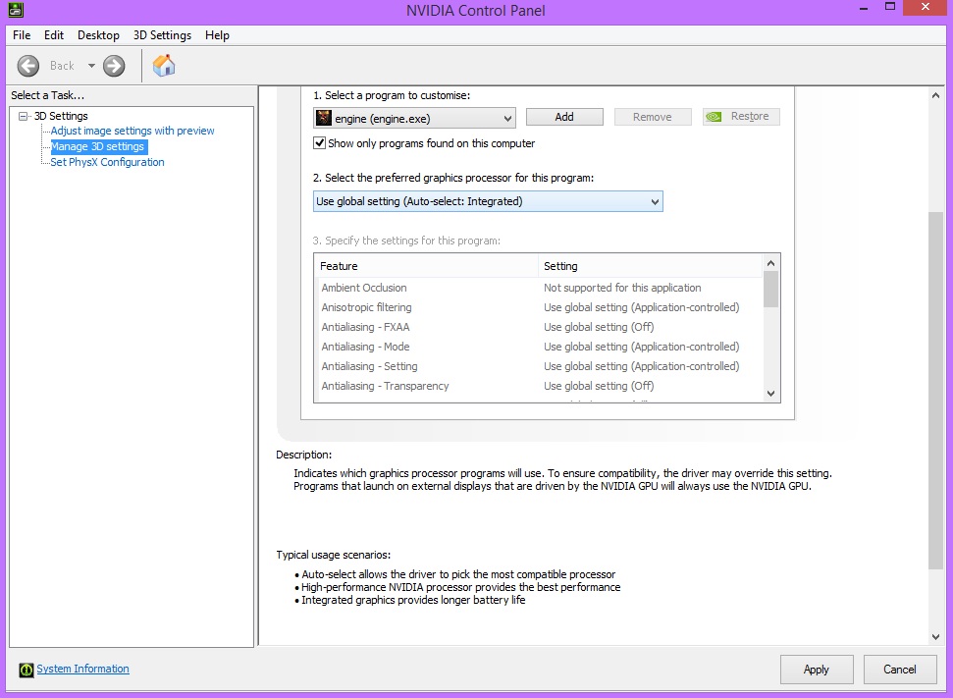Image resolution: width=953 pixels, height=698 pixels.
Task: Select Set PhysX Configuration
Action: (107, 162)
